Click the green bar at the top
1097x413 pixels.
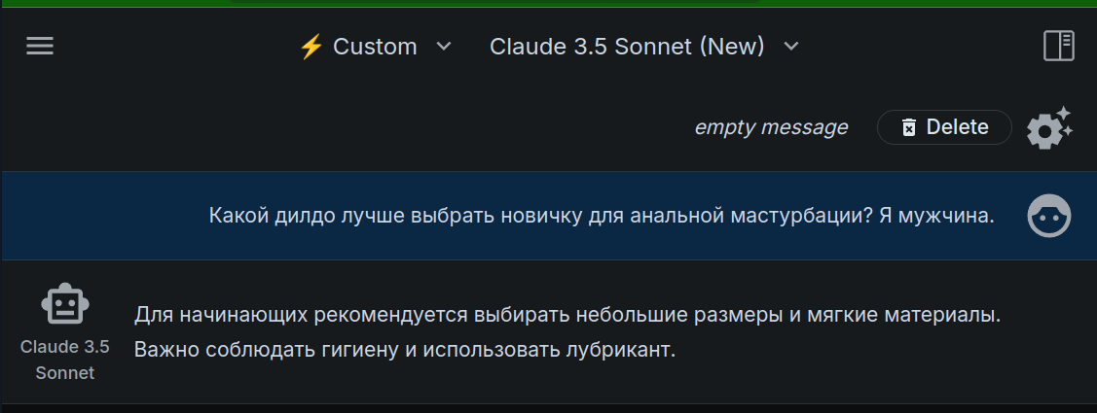tap(549, 4)
